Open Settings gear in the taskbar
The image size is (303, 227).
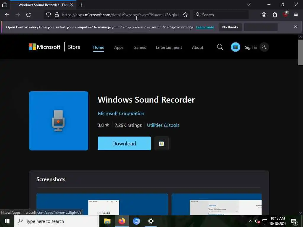(151, 221)
